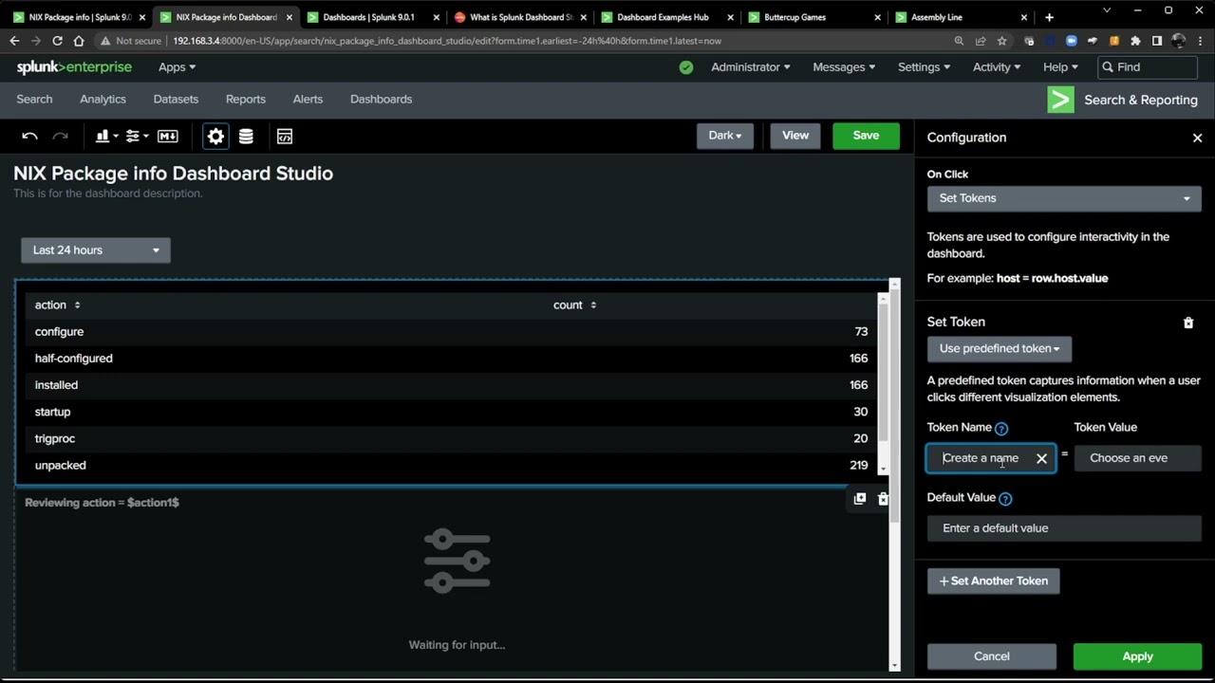The image size is (1215, 683).
Task: Open the add chart visualization menu
Action: [x=106, y=137]
